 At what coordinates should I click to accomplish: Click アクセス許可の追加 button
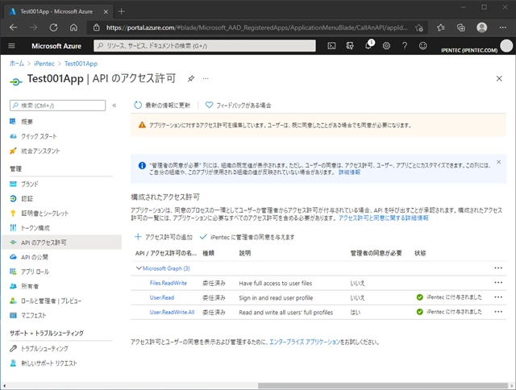pyautogui.click(x=164, y=237)
